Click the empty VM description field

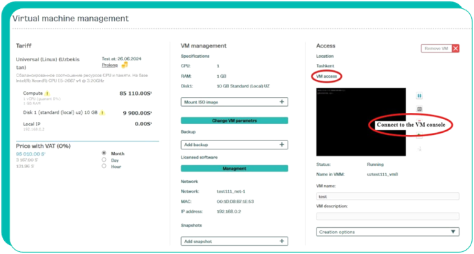[x=388, y=216]
